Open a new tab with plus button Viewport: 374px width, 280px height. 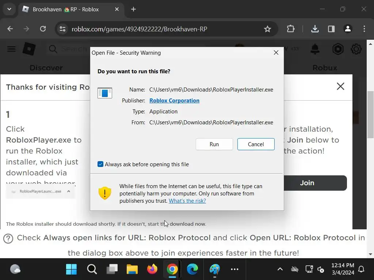[x=133, y=9]
